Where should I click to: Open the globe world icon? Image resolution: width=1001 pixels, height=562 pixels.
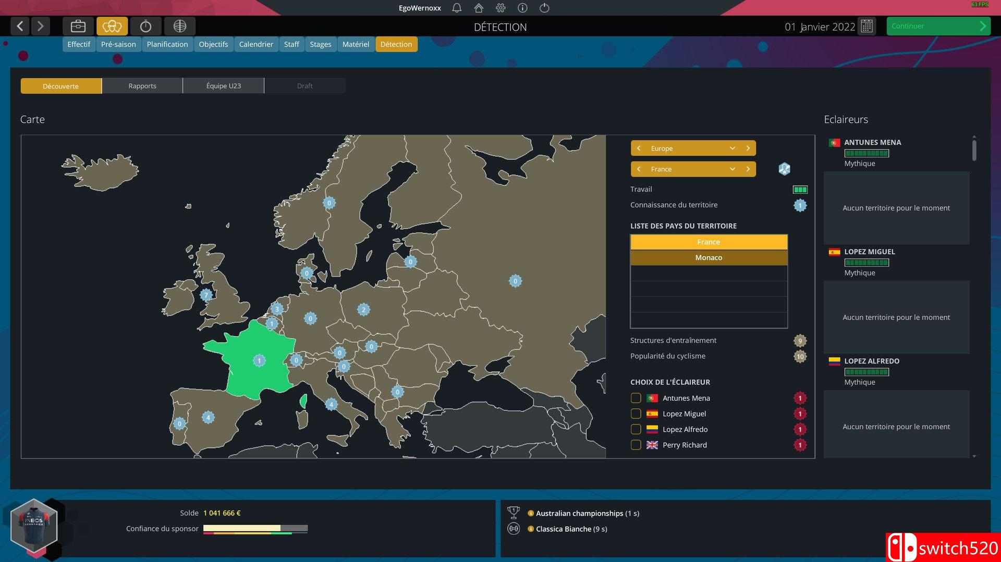coord(180,26)
